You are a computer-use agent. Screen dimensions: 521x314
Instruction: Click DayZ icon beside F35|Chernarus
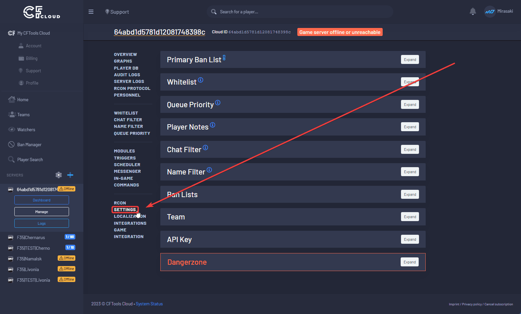point(11,237)
